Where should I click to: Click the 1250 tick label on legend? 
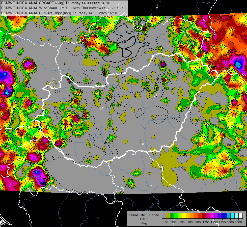click(206, 222)
